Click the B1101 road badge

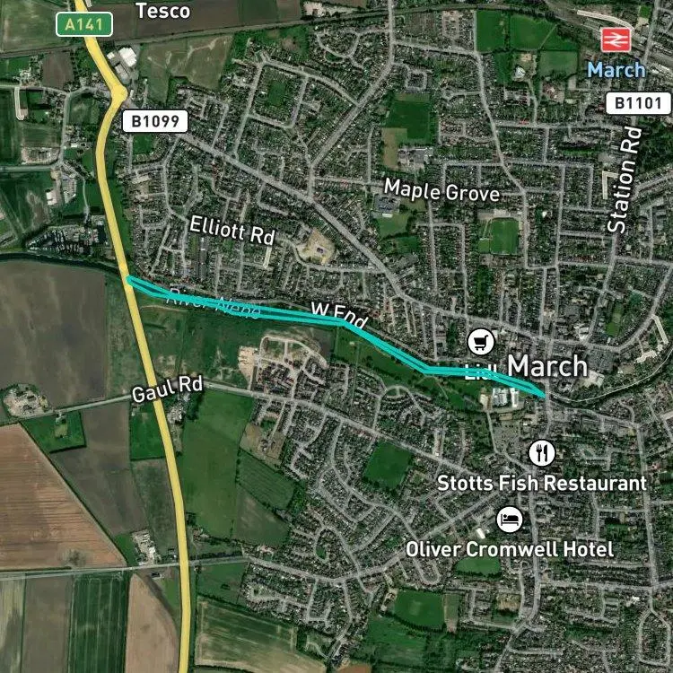[x=638, y=103]
